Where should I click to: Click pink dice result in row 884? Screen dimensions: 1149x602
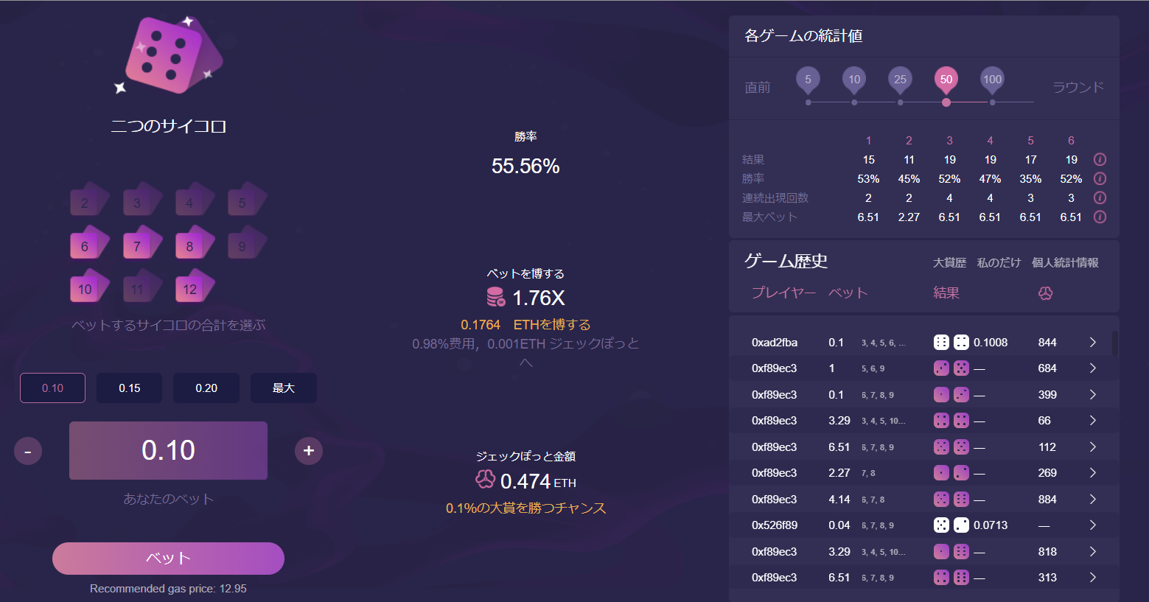click(951, 499)
